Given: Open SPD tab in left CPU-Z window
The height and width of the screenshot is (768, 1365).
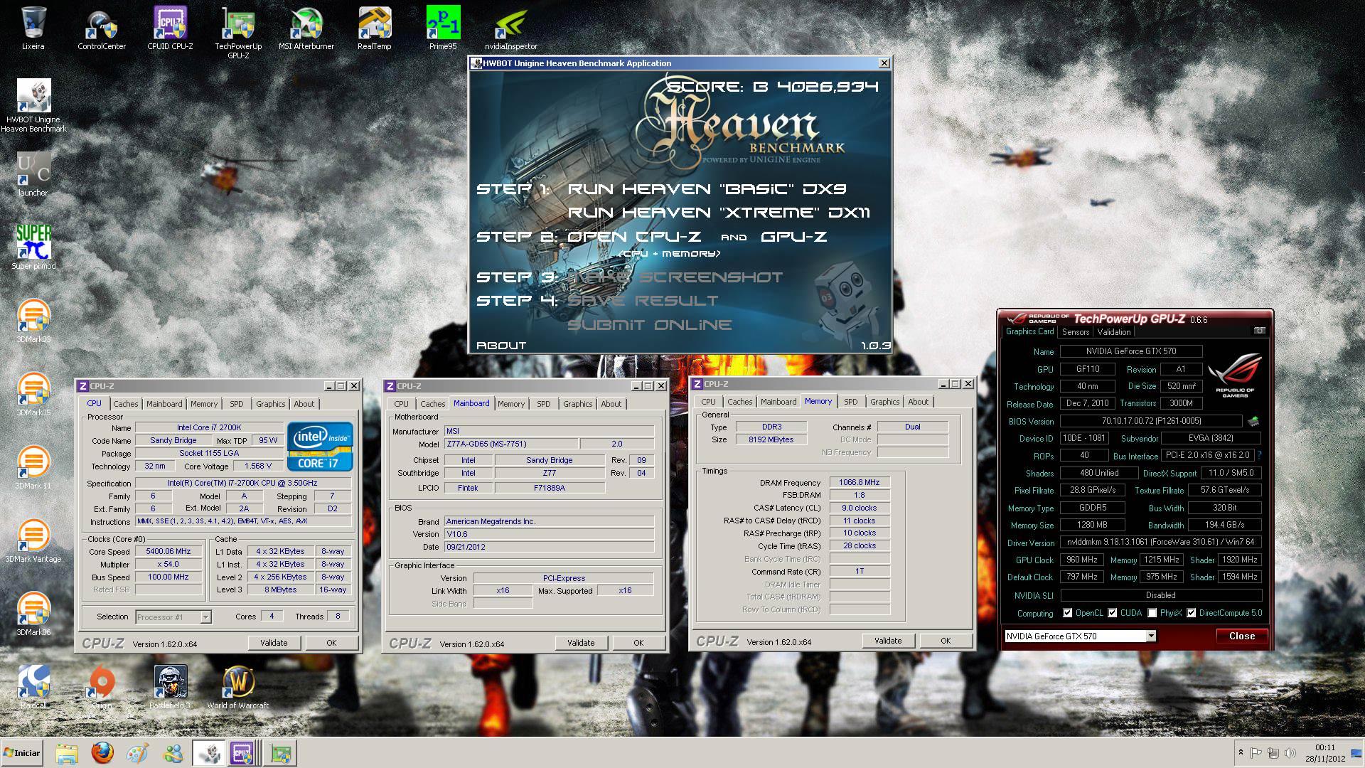Looking at the screenshot, I should click(237, 404).
